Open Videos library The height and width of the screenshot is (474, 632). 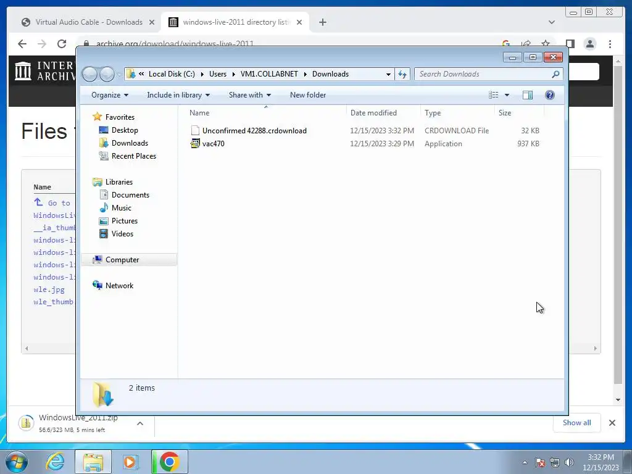(122, 234)
